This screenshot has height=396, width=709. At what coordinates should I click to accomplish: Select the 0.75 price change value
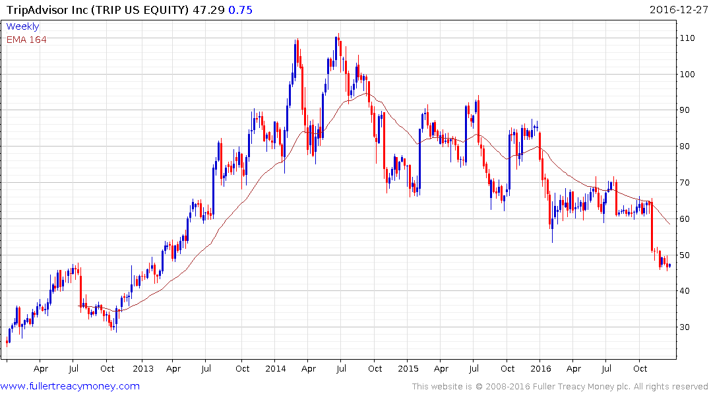tap(241, 10)
